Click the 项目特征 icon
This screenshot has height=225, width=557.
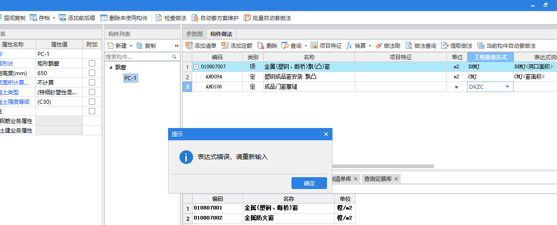coord(314,46)
